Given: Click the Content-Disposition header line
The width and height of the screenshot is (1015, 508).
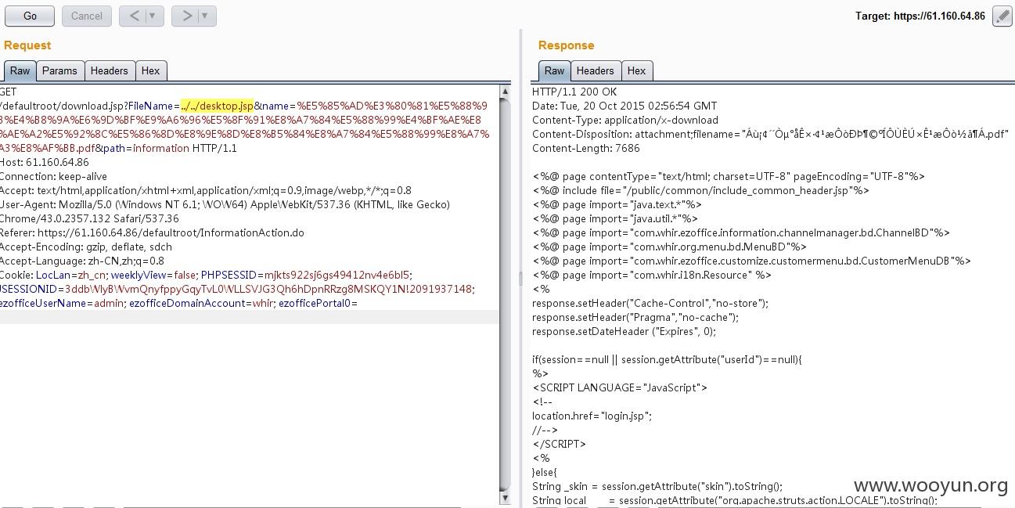Looking at the screenshot, I should (771, 134).
